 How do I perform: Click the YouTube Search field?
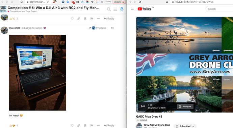(219, 9)
